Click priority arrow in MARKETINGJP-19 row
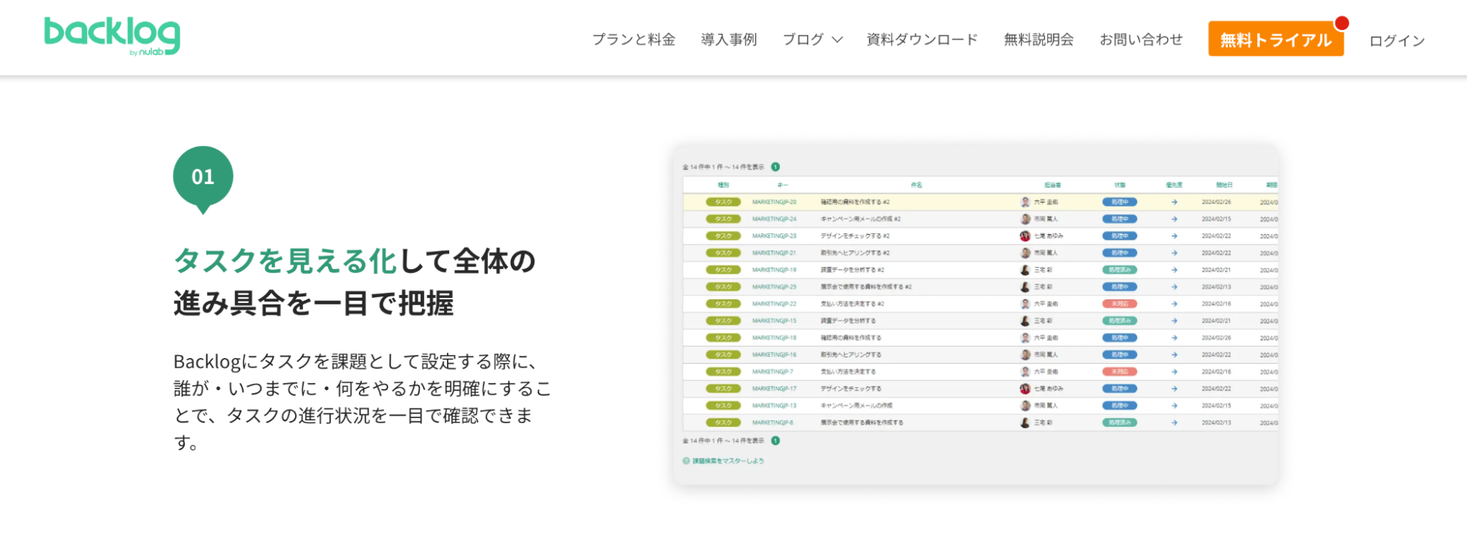This screenshot has width=1467, height=548. (x=1174, y=270)
